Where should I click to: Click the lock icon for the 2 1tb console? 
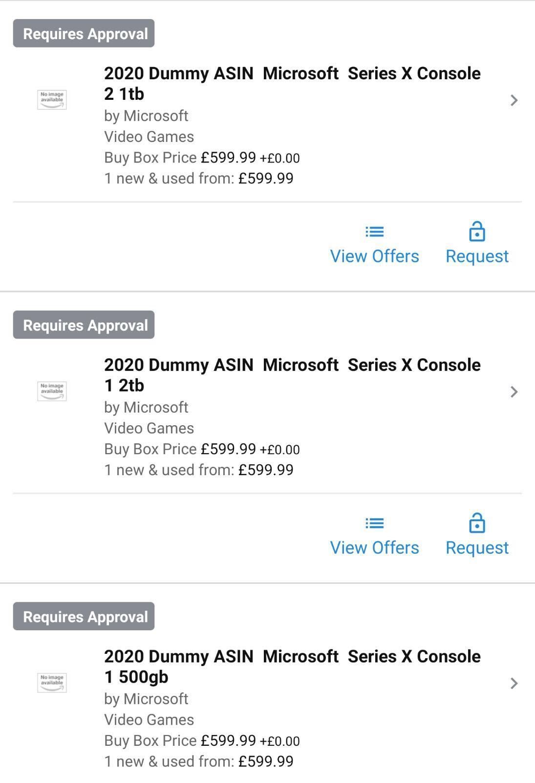[477, 231]
